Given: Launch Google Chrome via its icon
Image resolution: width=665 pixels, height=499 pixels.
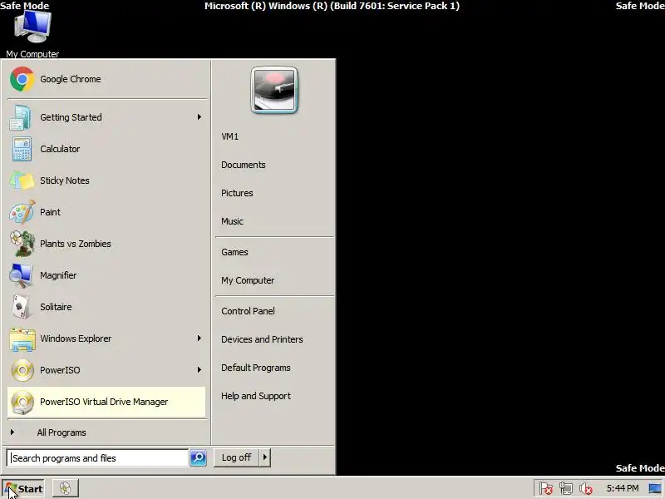Looking at the screenshot, I should click(x=22, y=79).
